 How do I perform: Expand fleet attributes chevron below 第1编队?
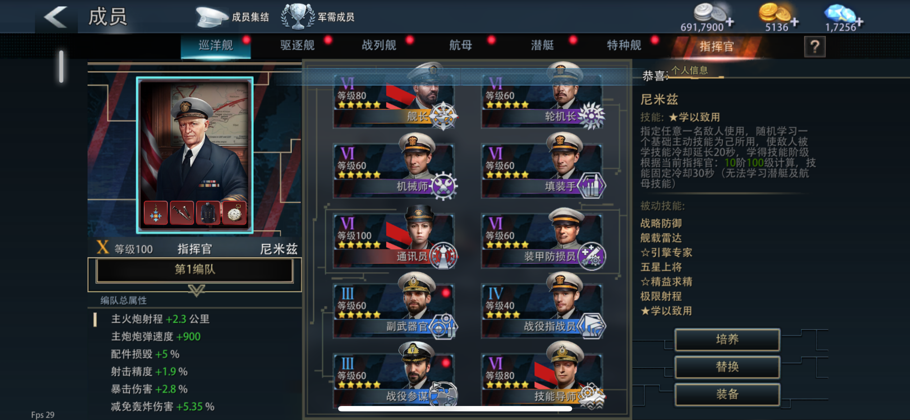(x=196, y=290)
